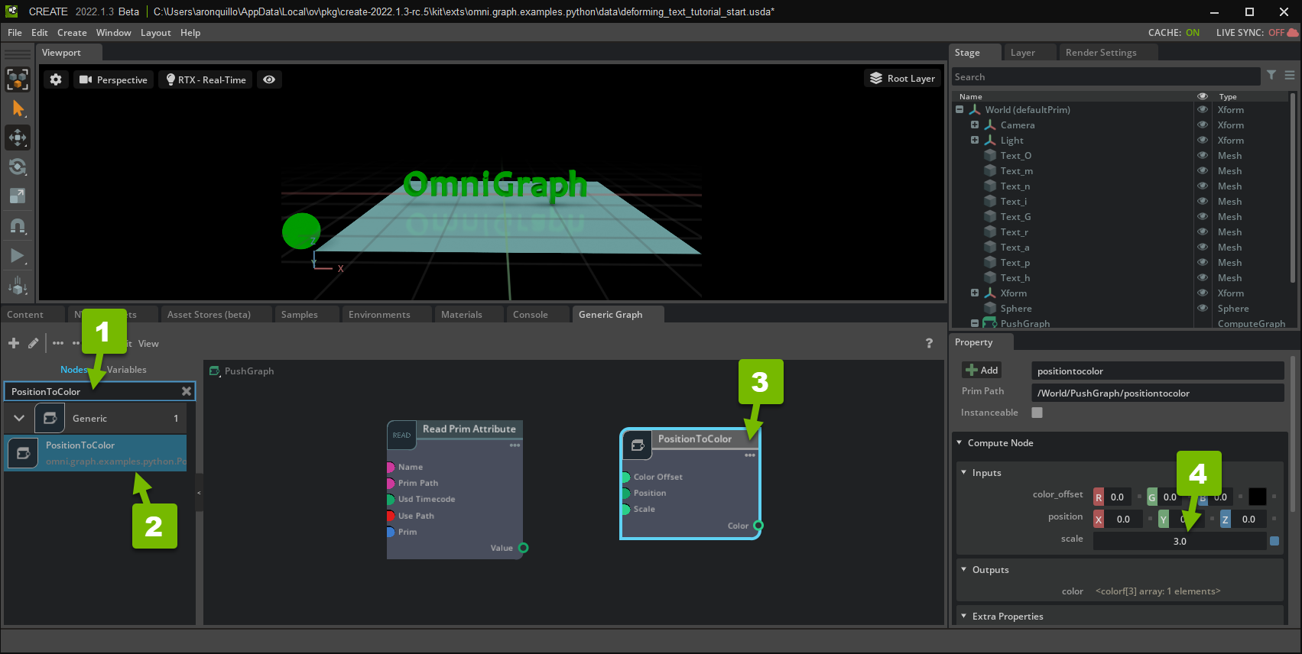Click the Stage filter funnel icon
Viewport: 1302px width, 654px height.
1271,76
